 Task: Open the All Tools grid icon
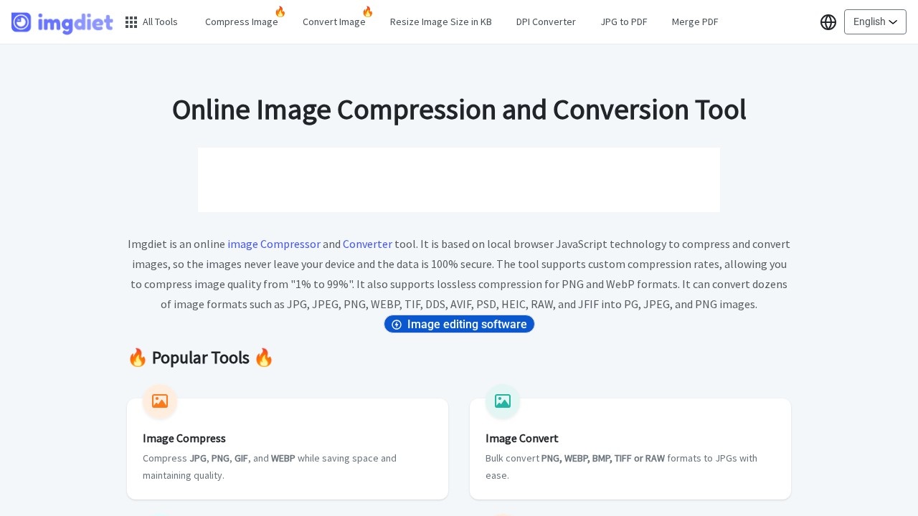[131, 22]
